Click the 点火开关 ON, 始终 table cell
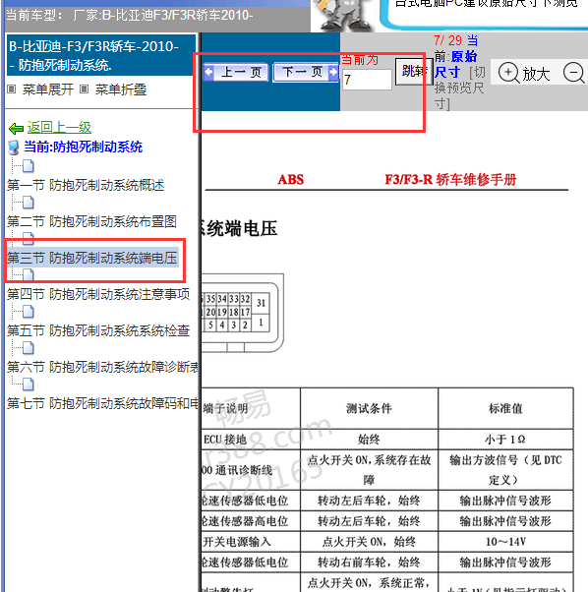The image size is (588, 592). tap(369, 542)
